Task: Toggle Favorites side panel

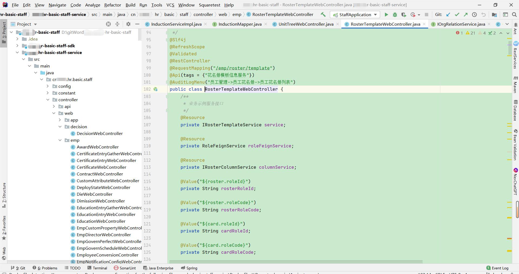Action: pos(4,228)
